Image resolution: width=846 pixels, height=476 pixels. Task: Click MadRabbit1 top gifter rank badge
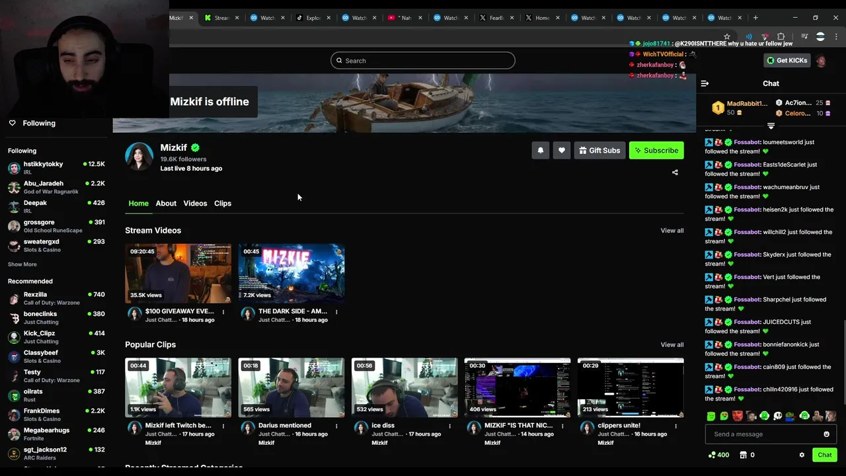(718, 108)
